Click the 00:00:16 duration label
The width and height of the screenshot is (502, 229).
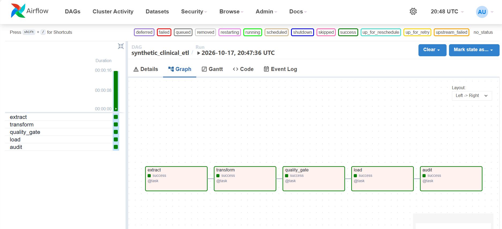[103, 70]
